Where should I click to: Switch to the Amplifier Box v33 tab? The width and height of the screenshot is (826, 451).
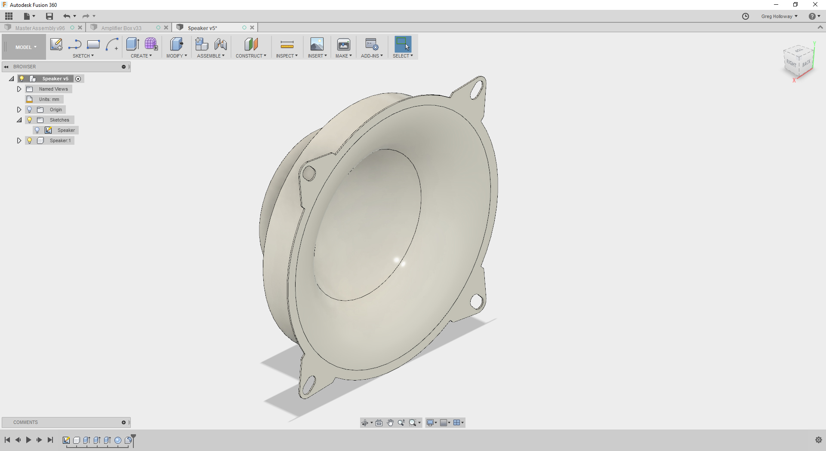[x=122, y=27]
